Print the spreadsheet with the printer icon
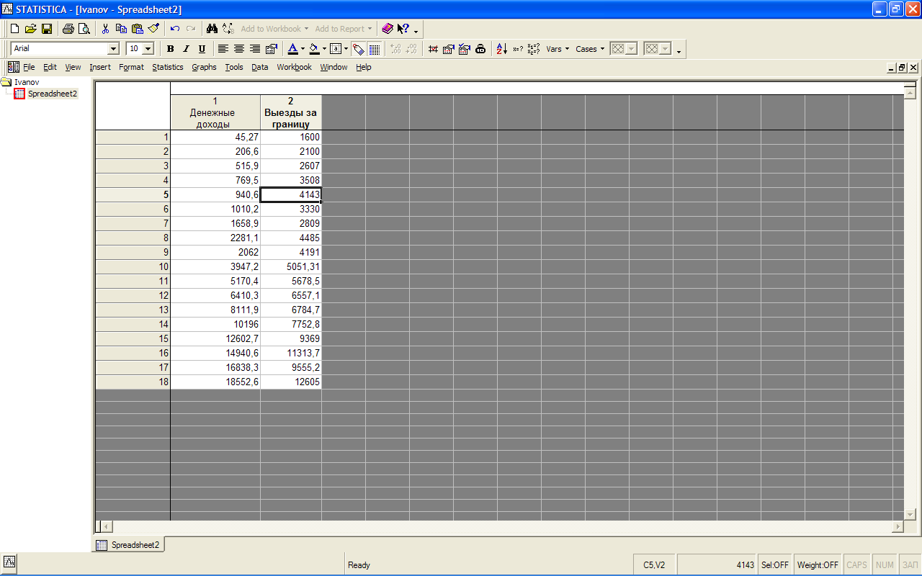 coord(68,29)
